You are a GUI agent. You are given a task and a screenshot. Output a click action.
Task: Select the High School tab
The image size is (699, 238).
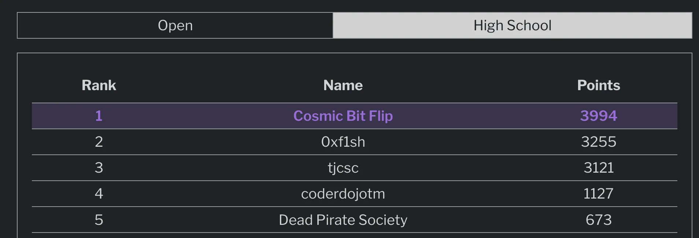click(513, 25)
